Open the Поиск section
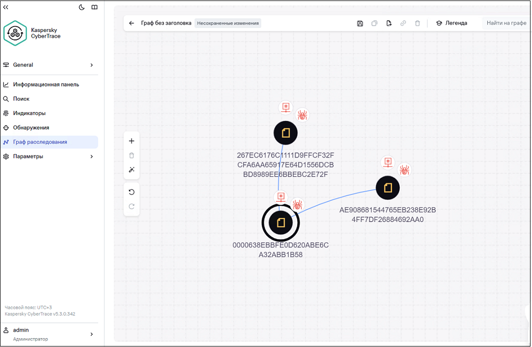Viewport: 532px width, 347px height. [49, 99]
